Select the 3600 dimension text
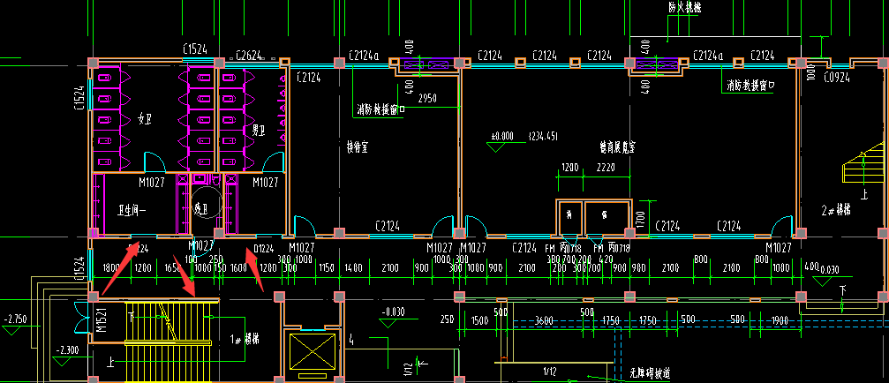 click(544, 320)
